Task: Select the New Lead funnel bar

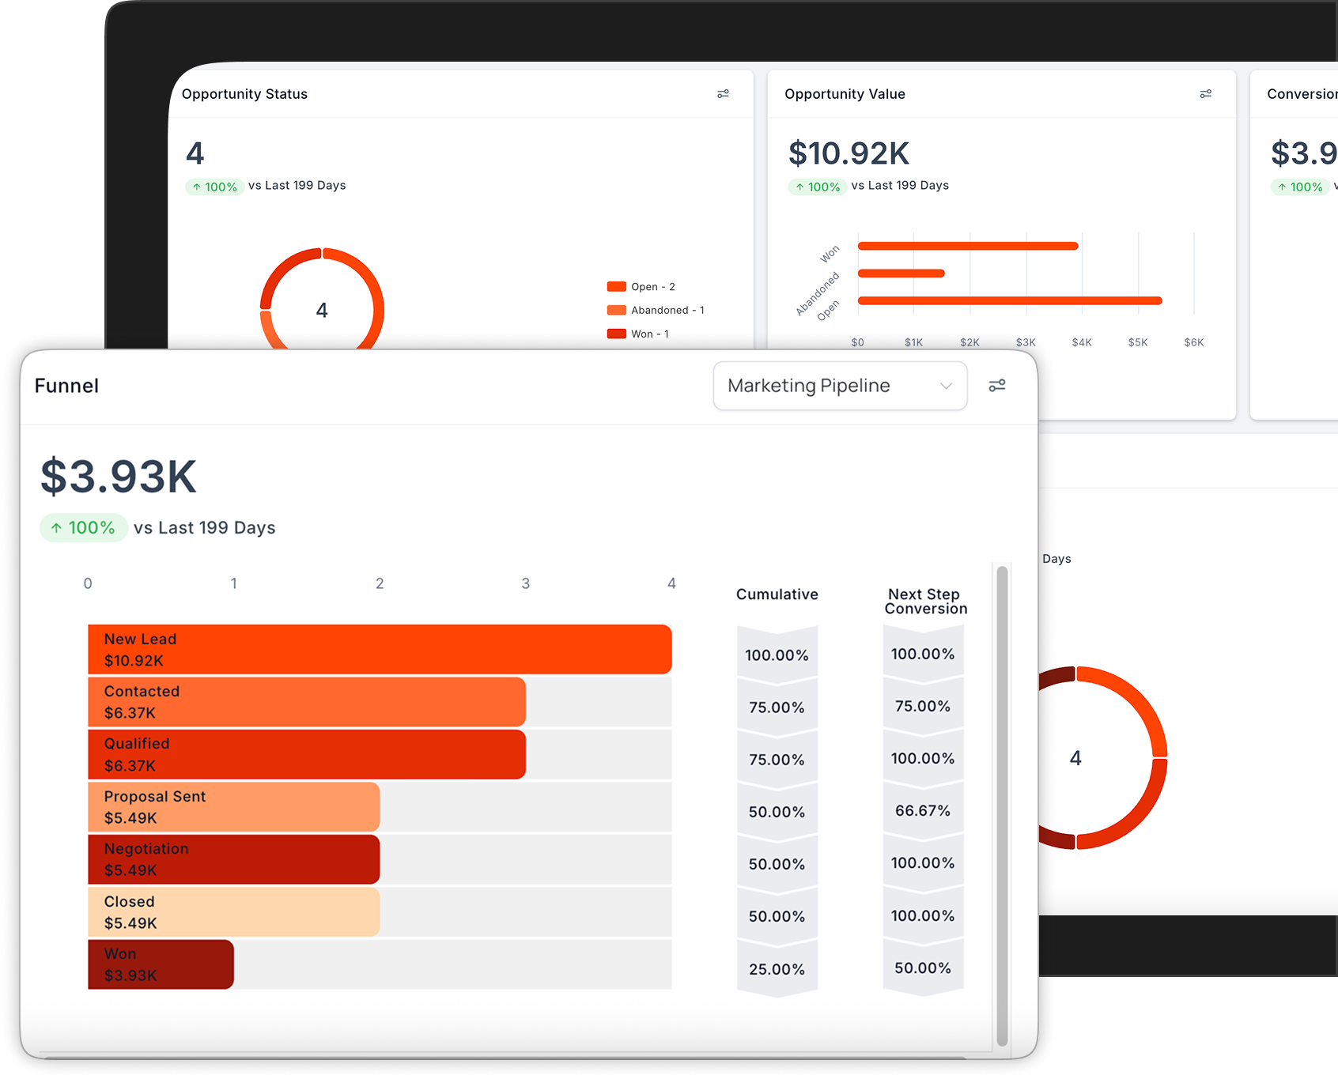Action: point(380,650)
